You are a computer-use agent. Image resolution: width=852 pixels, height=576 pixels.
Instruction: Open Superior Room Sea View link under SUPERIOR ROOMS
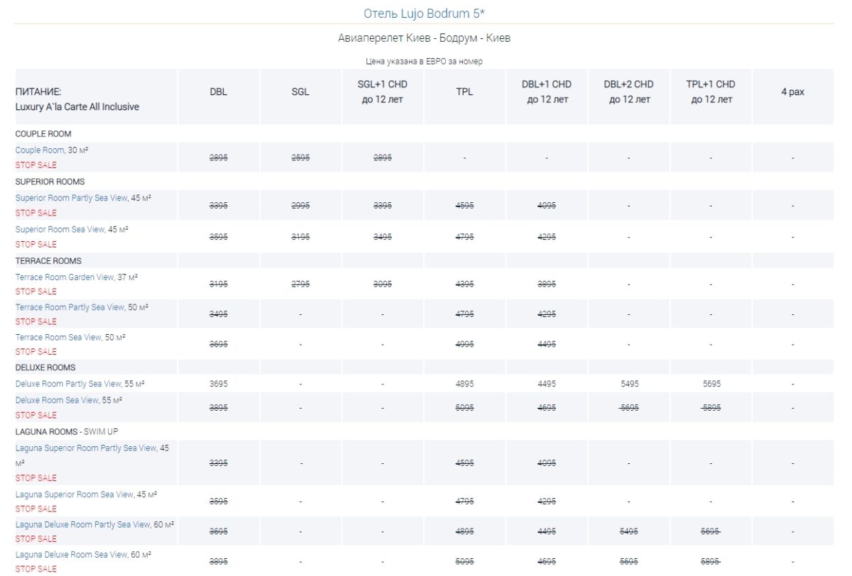point(60,229)
